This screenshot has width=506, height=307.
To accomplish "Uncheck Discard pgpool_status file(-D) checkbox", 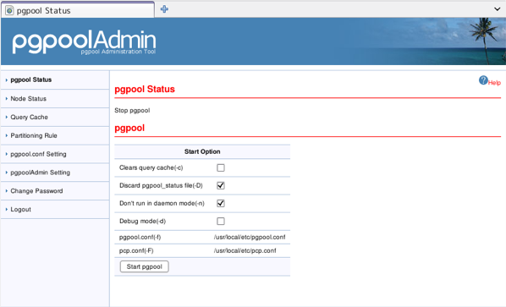I will pos(221,185).
